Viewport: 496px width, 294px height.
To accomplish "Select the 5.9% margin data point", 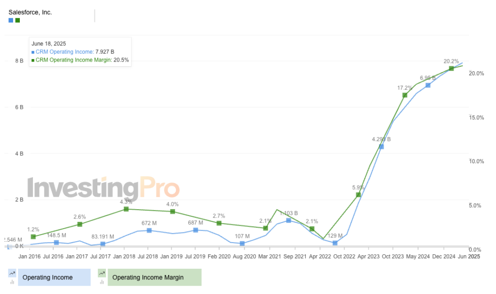I will pyautogui.click(x=358, y=195).
